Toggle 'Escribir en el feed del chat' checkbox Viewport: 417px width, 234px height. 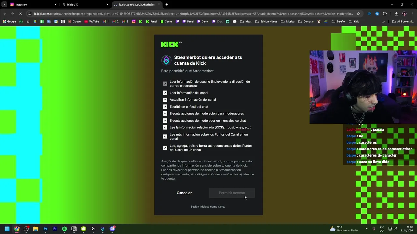click(x=165, y=107)
